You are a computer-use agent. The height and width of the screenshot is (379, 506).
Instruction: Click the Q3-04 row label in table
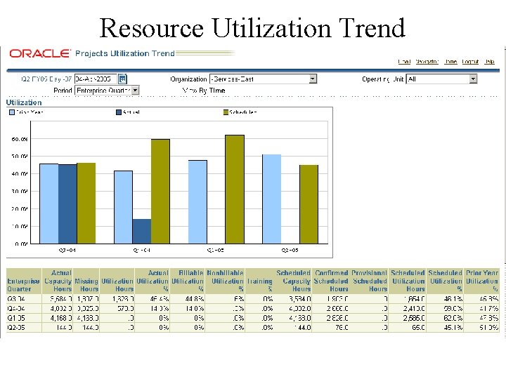pos(15,299)
